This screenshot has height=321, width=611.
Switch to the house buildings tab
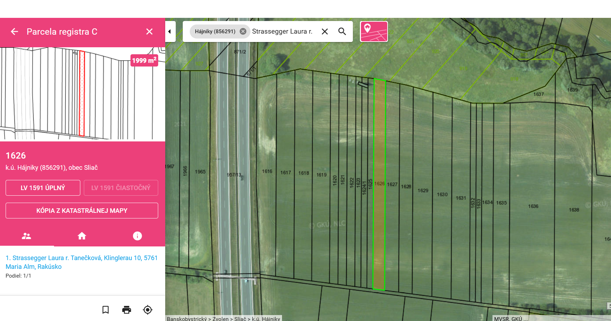(x=82, y=236)
